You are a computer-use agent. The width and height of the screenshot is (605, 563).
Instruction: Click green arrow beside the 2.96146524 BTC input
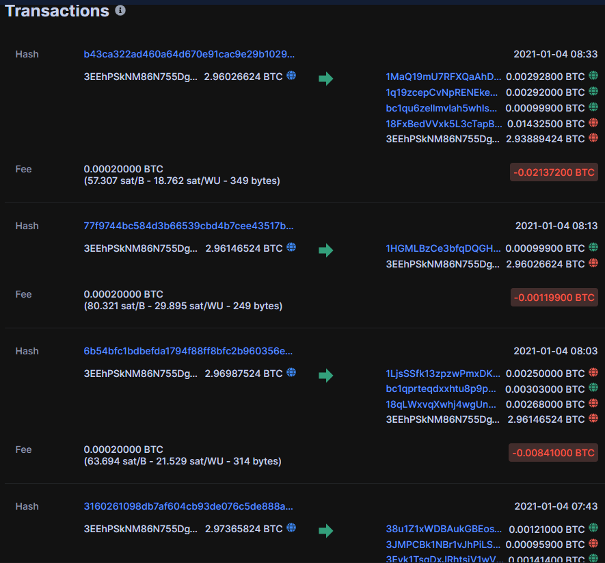(x=326, y=250)
